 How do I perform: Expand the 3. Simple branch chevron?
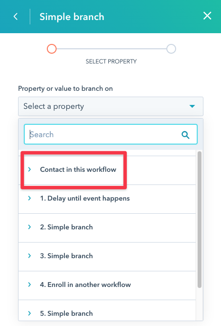[x=30, y=256]
